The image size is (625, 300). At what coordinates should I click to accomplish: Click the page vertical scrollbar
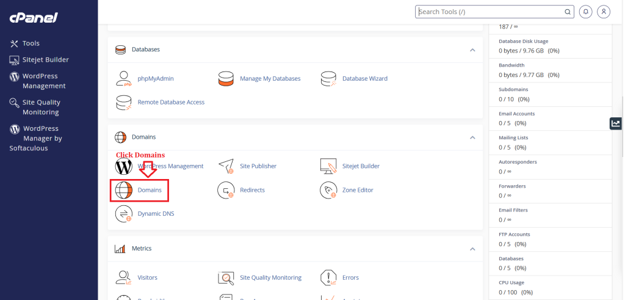click(x=623, y=126)
